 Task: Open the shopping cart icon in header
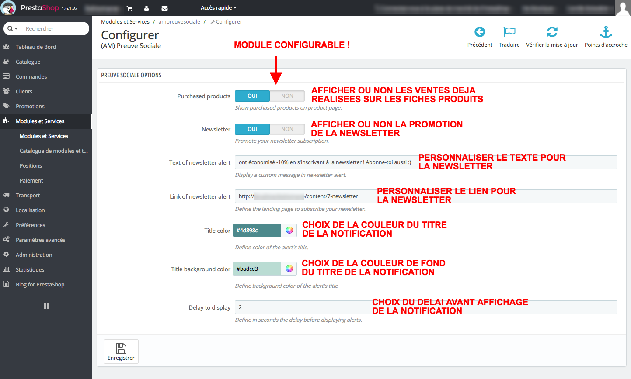129,8
